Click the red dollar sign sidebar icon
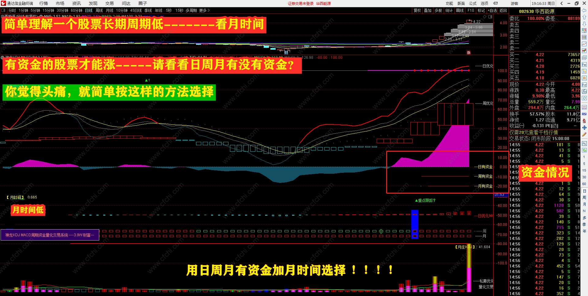The width and height of the screenshot is (588, 296). pos(584,121)
